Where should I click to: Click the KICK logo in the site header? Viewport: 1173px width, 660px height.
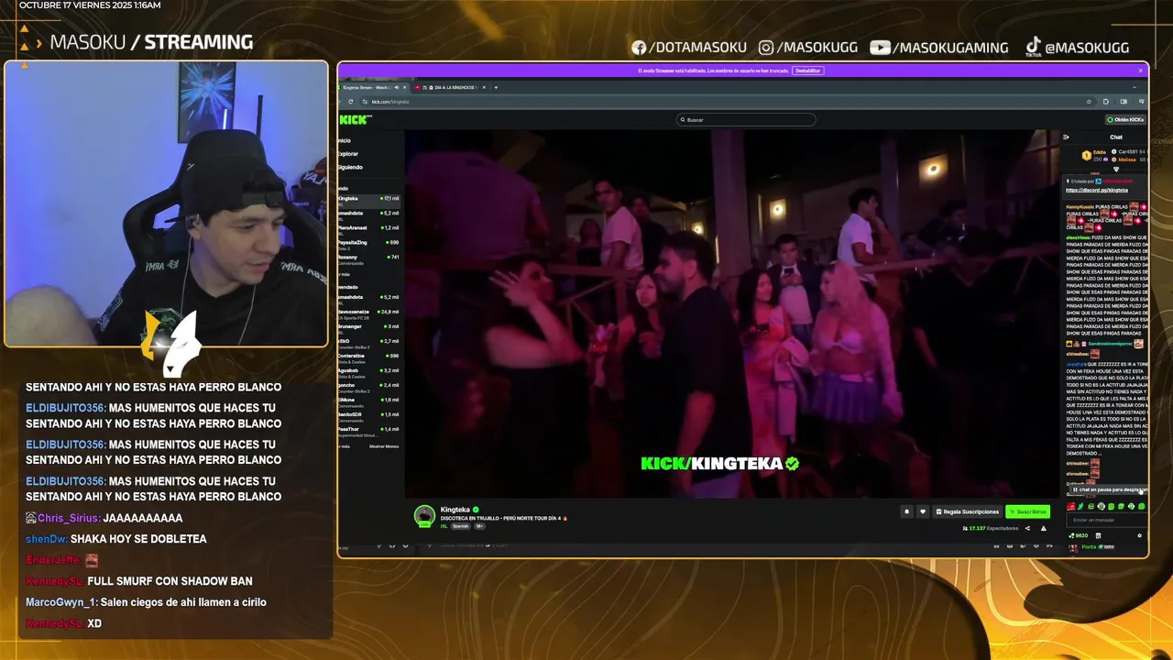pyautogui.click(x=354, y=120)
